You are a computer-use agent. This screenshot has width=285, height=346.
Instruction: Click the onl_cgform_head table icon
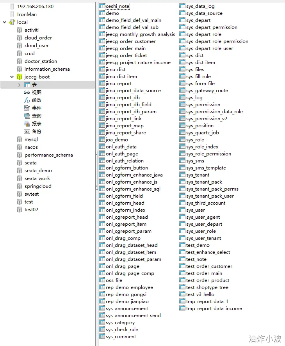pyautogui.click(x=102, y=203)
